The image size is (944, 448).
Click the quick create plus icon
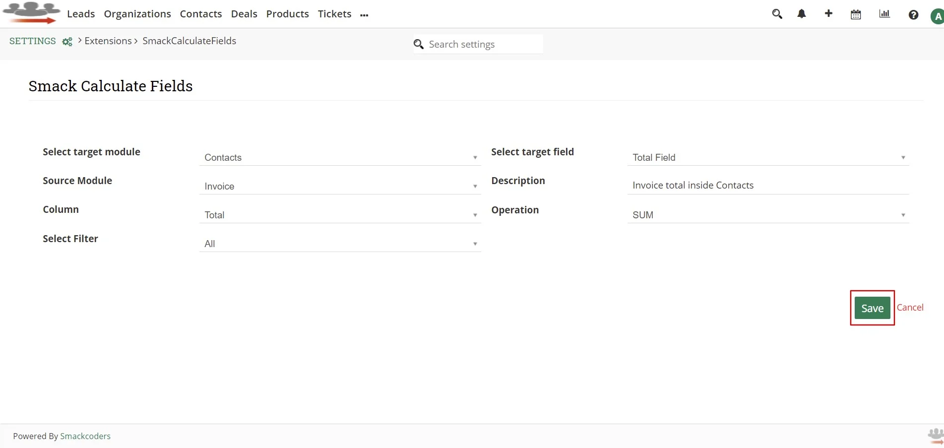coord(828,14)
